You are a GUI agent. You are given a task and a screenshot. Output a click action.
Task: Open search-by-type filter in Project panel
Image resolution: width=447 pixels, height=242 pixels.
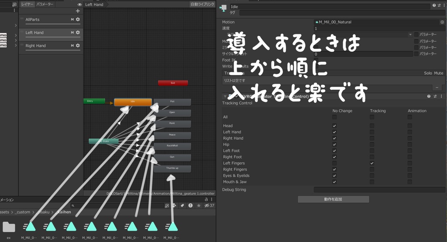pyautogui.click(x=175, y=205)
